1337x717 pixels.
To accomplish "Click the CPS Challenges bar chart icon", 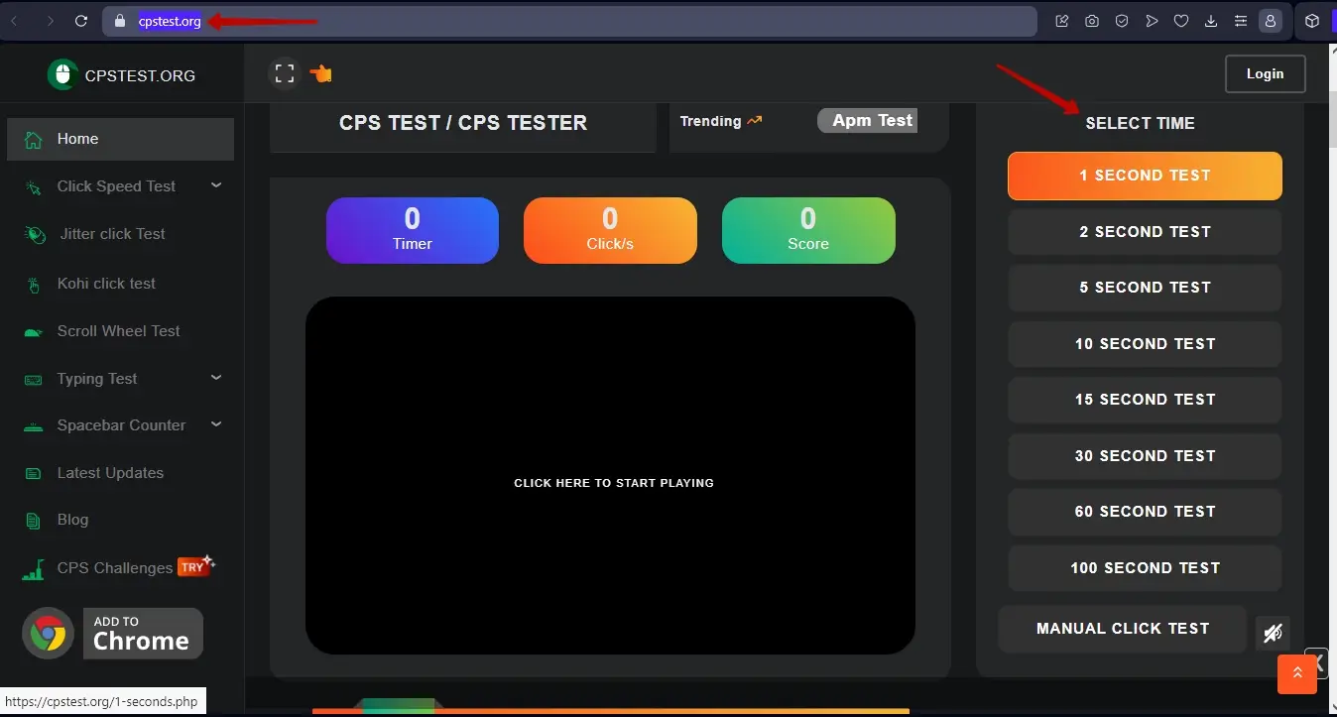I will 34,569.
